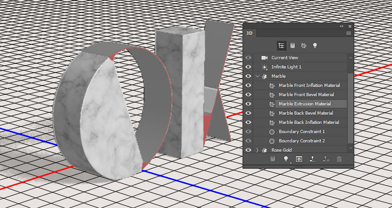Viewport: 392px width, 208px height.
Task: Click material icon of Marble Extrusion Material
Action: pyautogui.click(x=272, y=104)
